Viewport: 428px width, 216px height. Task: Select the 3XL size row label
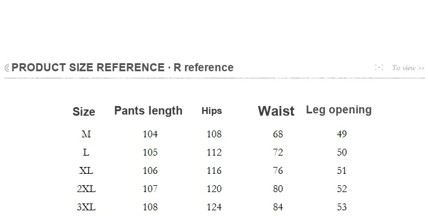pyautogui.click(x=86, y=207)
